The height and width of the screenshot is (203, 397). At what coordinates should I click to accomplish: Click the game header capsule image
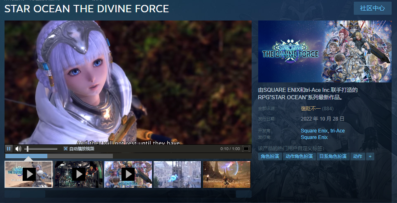(x=325, y=51)
